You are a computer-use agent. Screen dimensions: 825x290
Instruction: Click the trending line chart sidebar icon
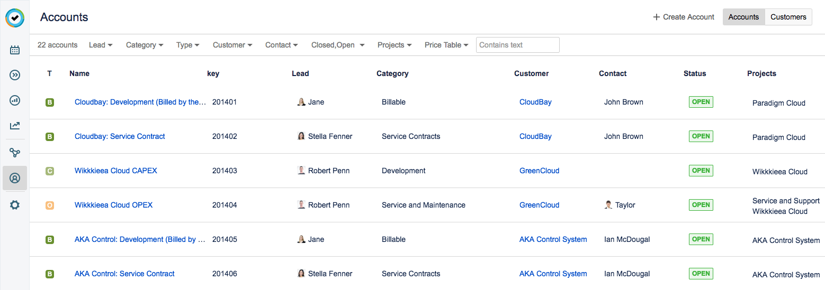[x=15, y=125]
